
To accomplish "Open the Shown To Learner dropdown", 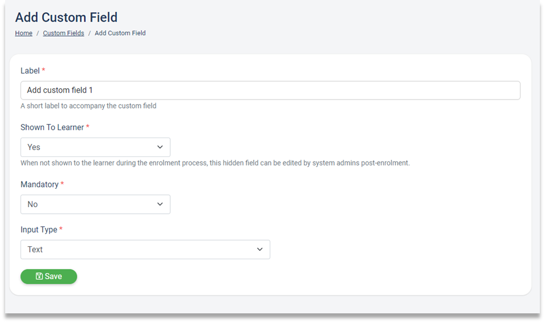I will click(x=95, y=147).
